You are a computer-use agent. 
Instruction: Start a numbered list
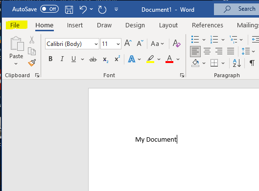pos(214,40)
